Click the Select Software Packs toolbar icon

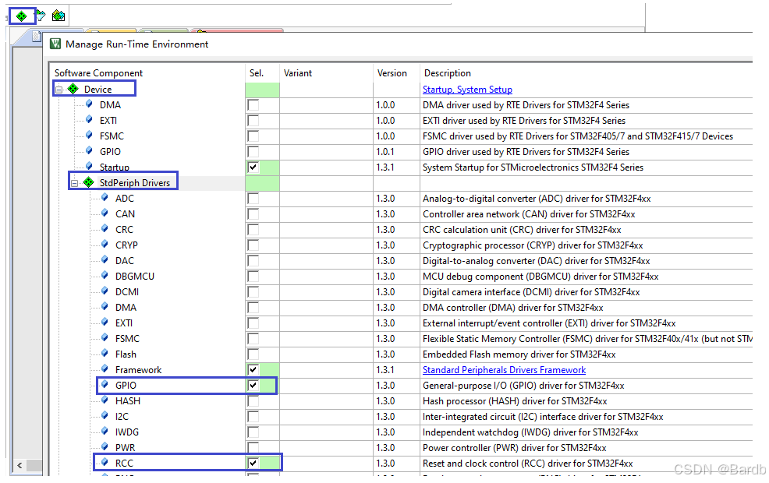tap(41, 16)
